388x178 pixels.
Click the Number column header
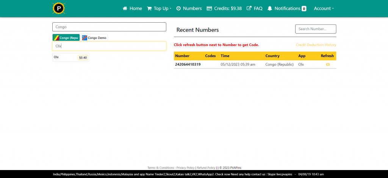click(182, 56)
